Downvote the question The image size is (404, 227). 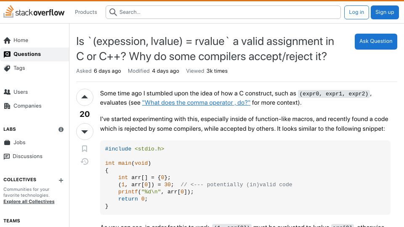click(85, 132)
